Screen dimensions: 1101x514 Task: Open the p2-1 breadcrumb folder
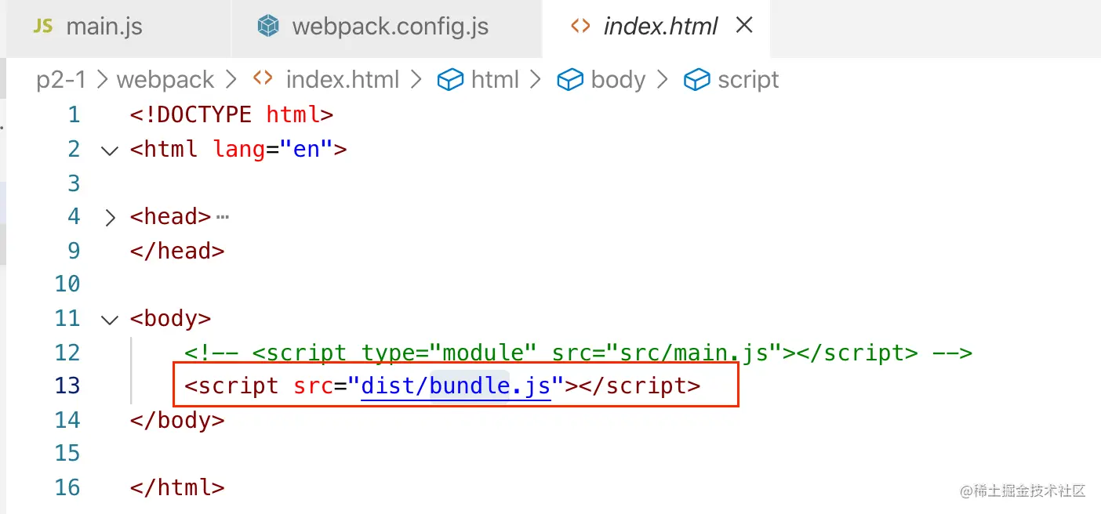coord(61,79)
